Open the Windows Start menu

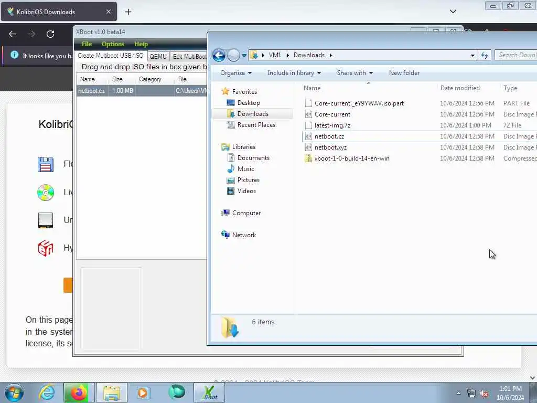[14, 393]
